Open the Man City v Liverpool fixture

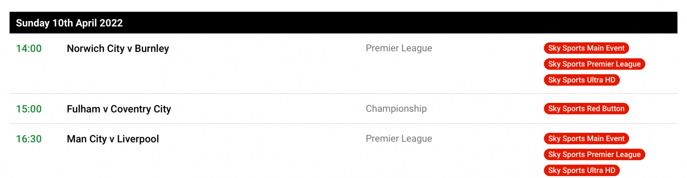click(113, 139)
